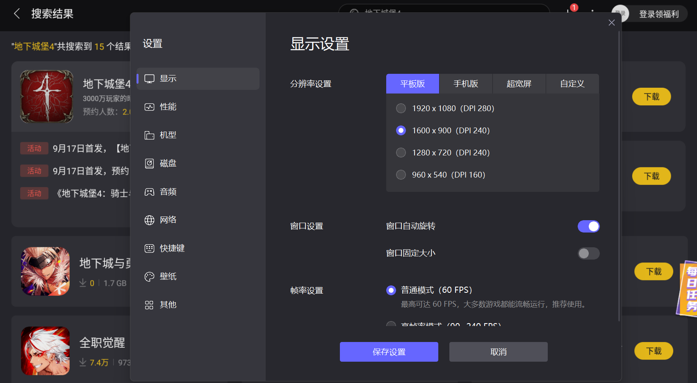Open the 全职觉醒 game icon thumbnail
This screenshot has width=697, height=383.
coord(46,351)
